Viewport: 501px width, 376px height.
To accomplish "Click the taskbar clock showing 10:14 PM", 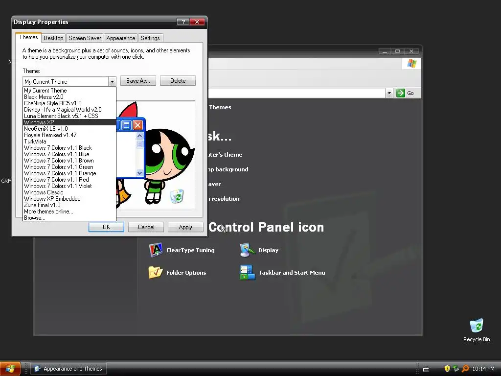I will coord(483,369).
